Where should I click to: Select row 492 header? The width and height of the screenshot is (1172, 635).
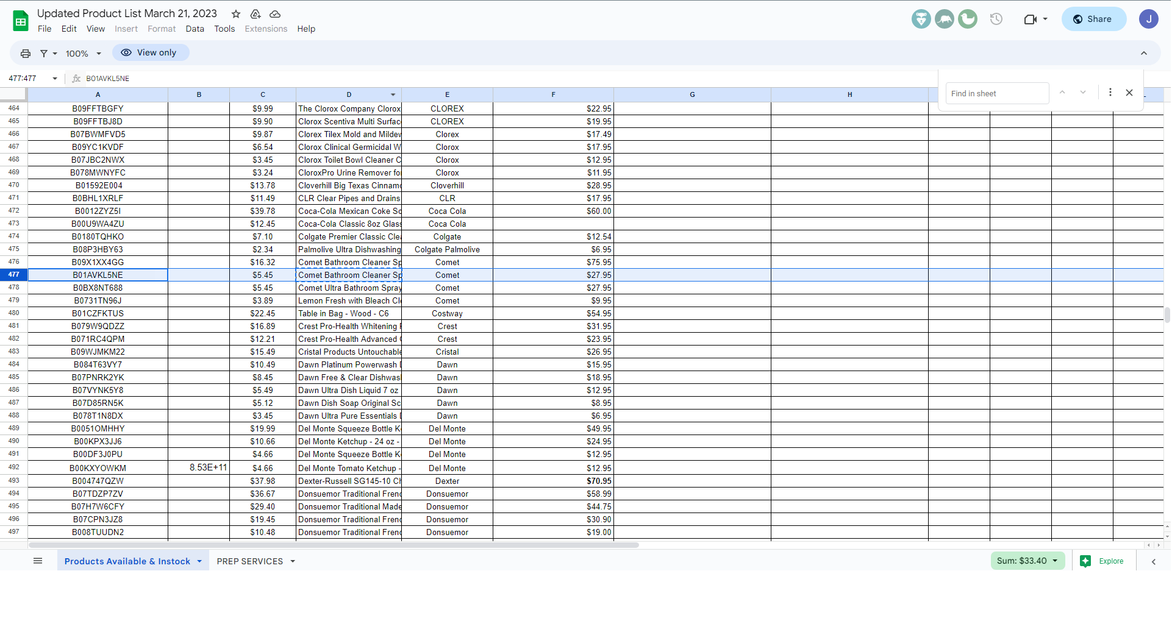click(x=13, y=467)
